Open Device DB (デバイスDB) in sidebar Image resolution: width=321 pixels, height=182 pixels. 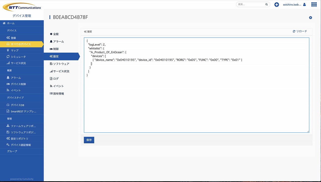click(22, 105)
